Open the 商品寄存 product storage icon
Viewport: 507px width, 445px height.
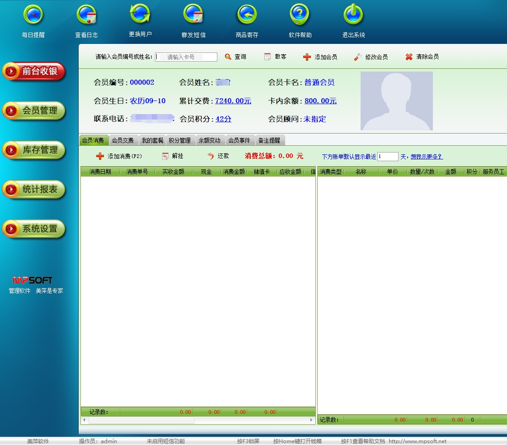247,16
